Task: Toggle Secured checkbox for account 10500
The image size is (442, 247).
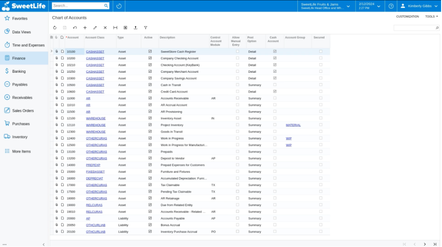Action: tap(321, 85)
